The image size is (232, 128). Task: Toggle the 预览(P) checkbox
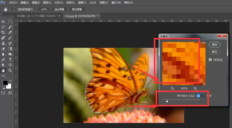coord(210,60)
